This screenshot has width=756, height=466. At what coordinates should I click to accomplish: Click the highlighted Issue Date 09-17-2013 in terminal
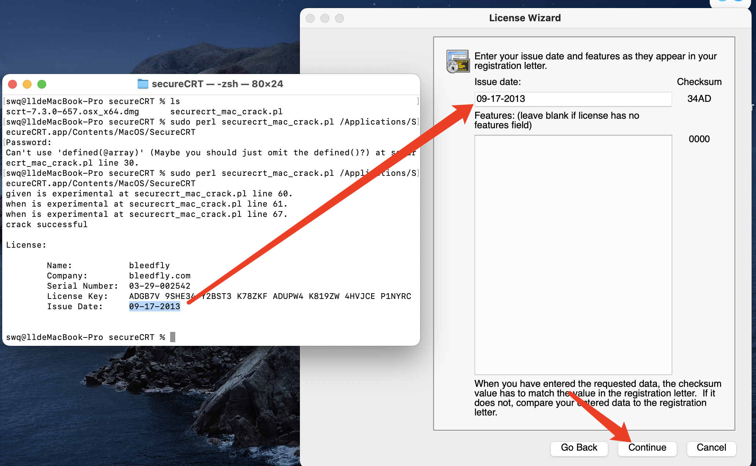click(x=154, y=307)
